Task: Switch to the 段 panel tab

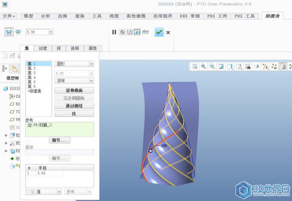Action: pyautogui.click(x=59, y=48)
